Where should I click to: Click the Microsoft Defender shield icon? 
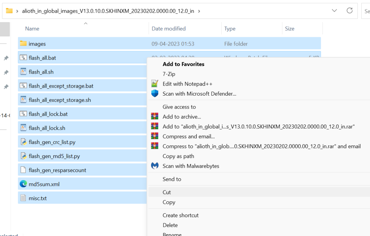[x=155, y=94]
